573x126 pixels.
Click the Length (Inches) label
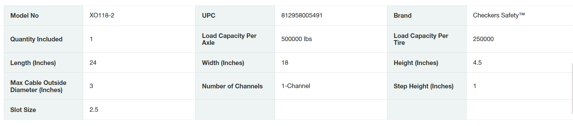tap(33, 63)
